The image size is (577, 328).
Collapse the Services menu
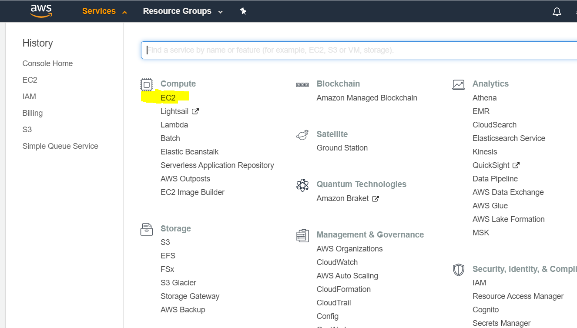[105, 11]
